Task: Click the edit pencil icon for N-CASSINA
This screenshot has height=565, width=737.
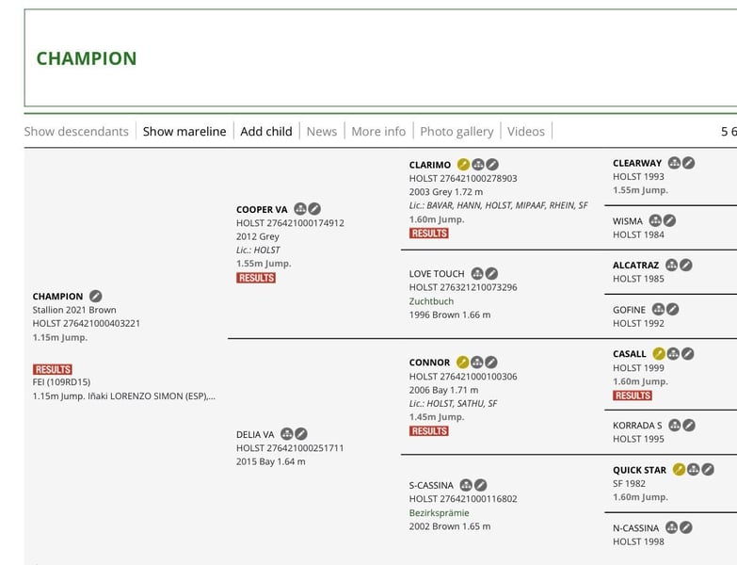Action: 686,527
